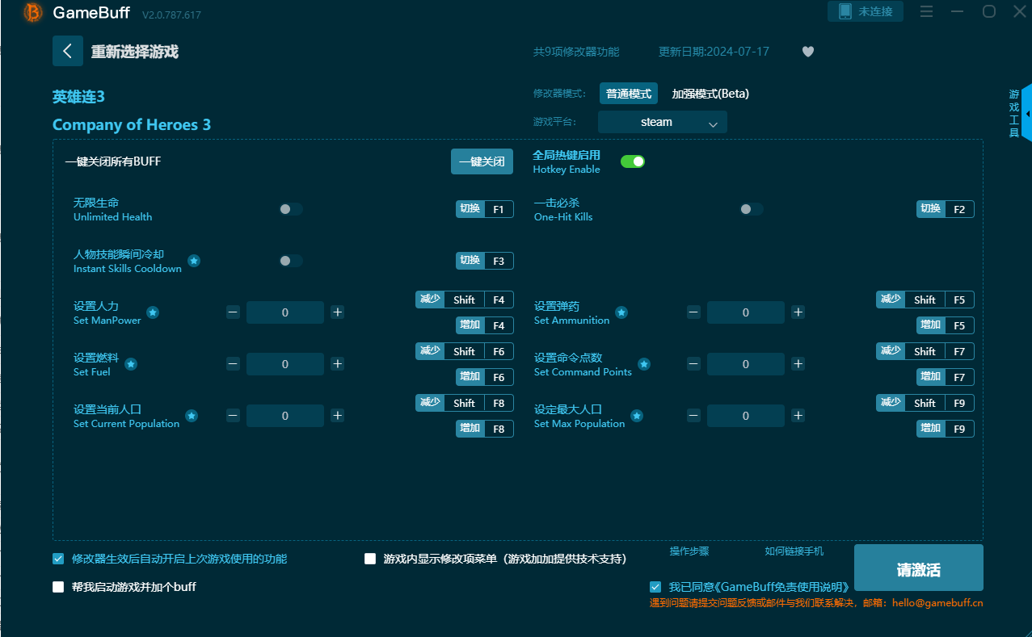Decrease Set Fuel with minus icon
Viewport: 1032px width, 637px height.
tap(233, 364)
